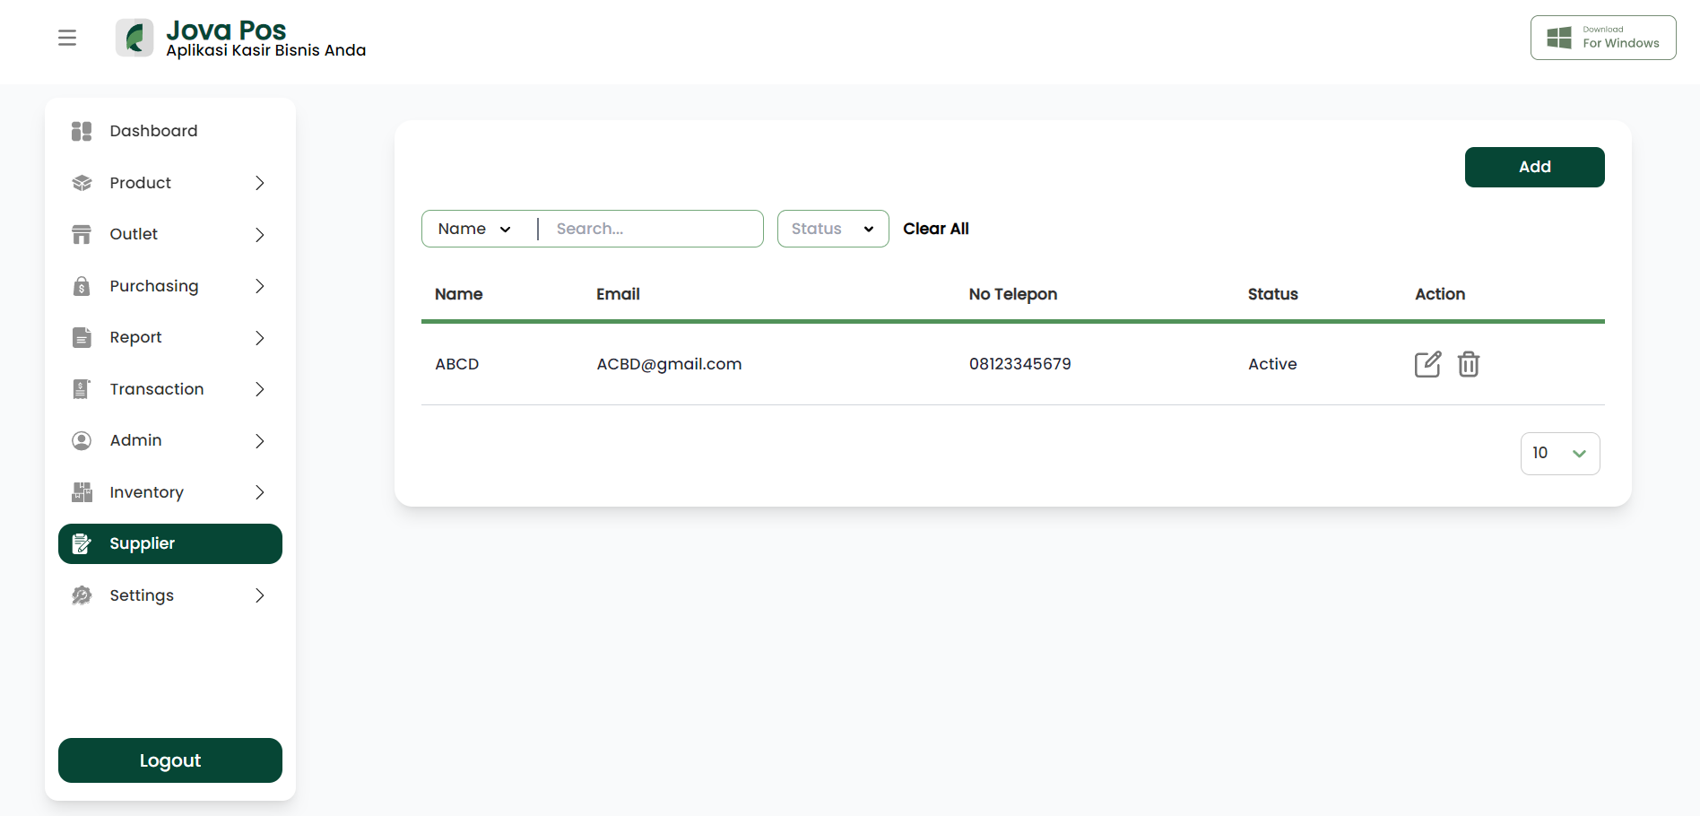Expand the Report submenu chevron

(x=260, y=338)
